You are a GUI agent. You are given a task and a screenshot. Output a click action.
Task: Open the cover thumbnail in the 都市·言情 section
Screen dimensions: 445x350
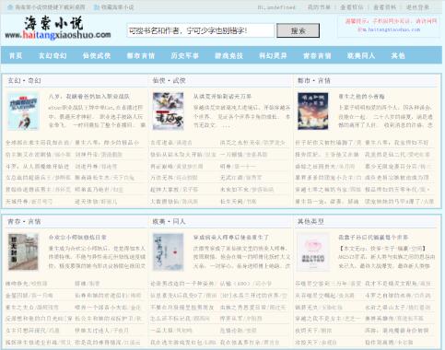[x=313, y=111]
